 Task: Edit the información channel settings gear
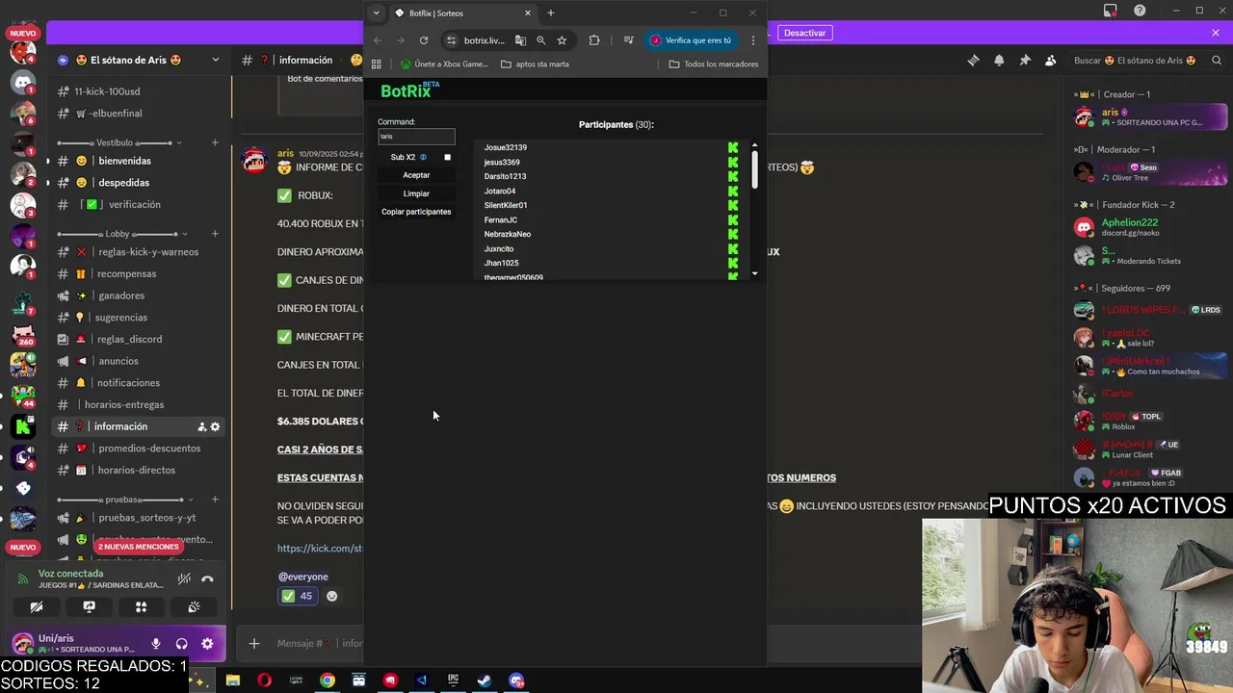[215, 426]
